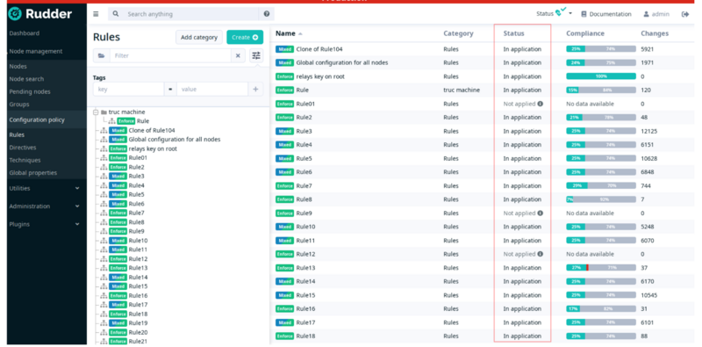The width and height of the screenshot is (702, 347).
Task: Sort table by Category column
Action: pyautogui.click(x=458, y=33)
